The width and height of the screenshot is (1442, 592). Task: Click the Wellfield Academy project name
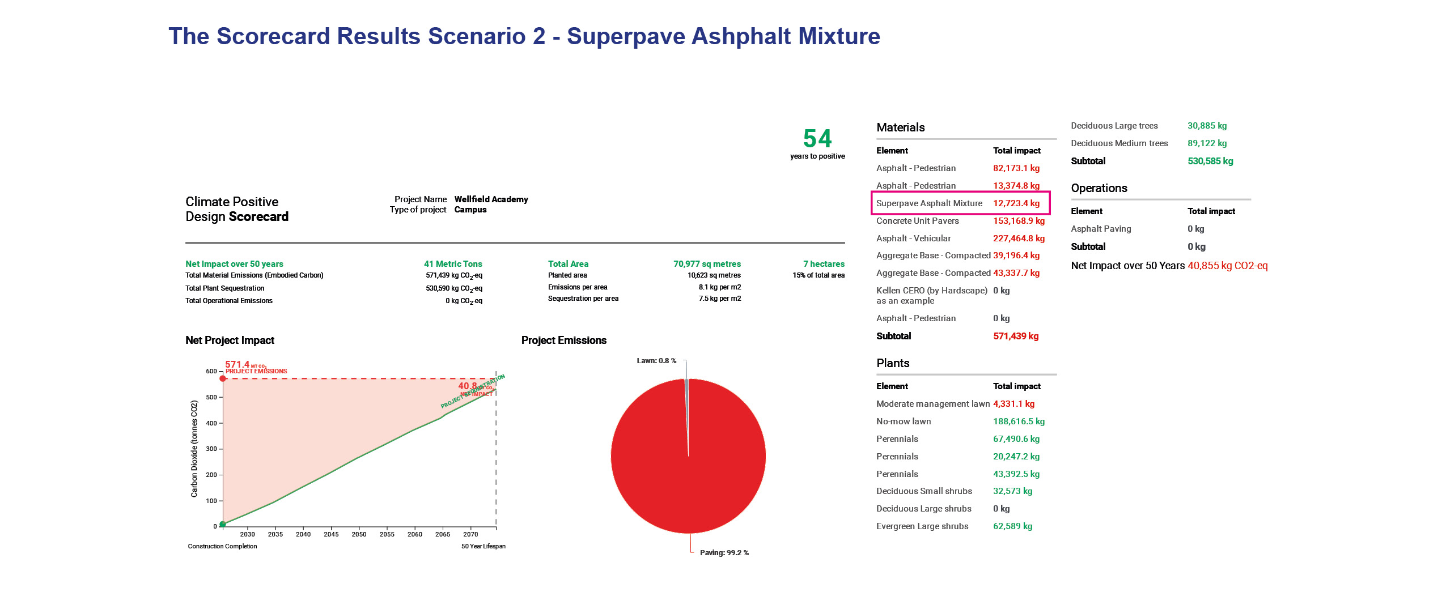491,199
